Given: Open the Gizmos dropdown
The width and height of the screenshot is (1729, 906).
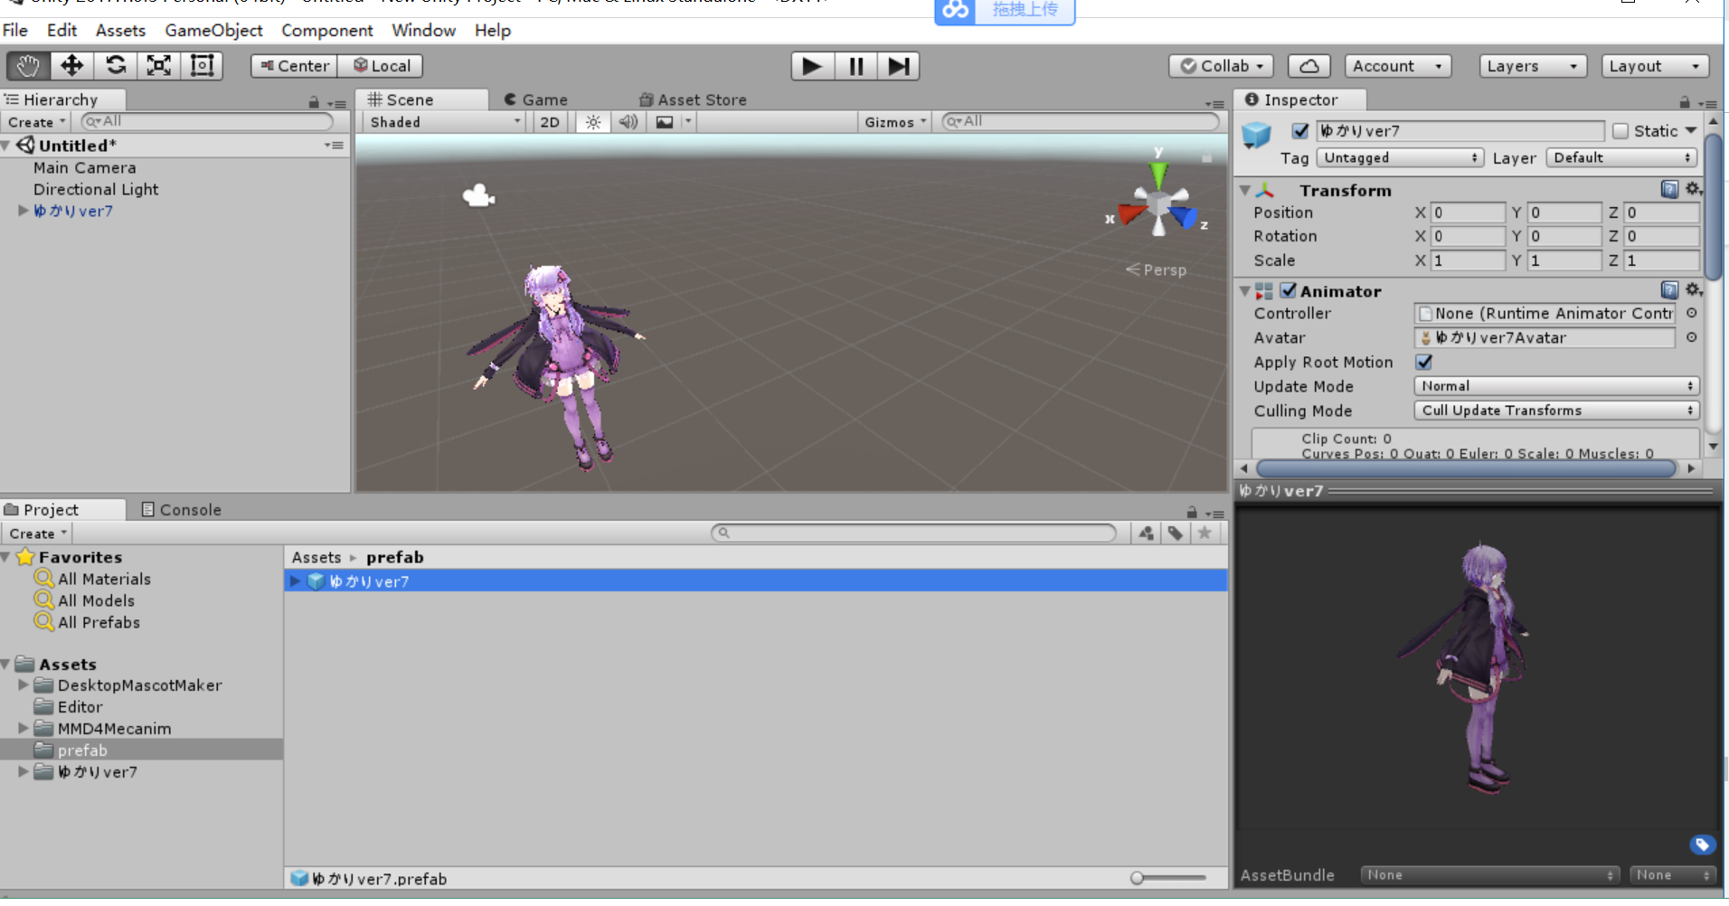Looking at the screenshot, I should [x=895, y=122].
